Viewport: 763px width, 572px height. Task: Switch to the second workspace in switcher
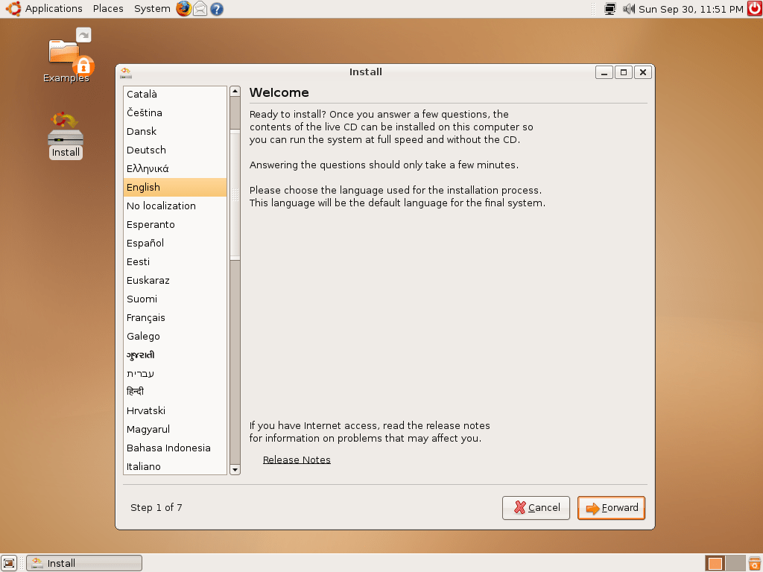[735, 563]
